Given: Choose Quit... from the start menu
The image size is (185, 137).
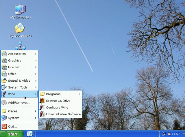Looking at the screenshot, I should click(19, 126).
